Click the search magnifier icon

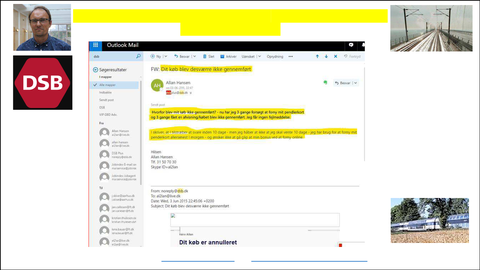138,57
